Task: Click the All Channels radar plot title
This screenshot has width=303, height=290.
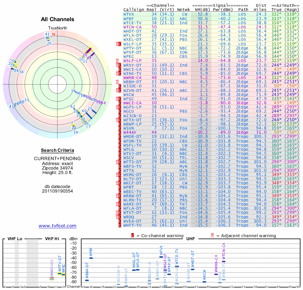Action: pos(58,19)
